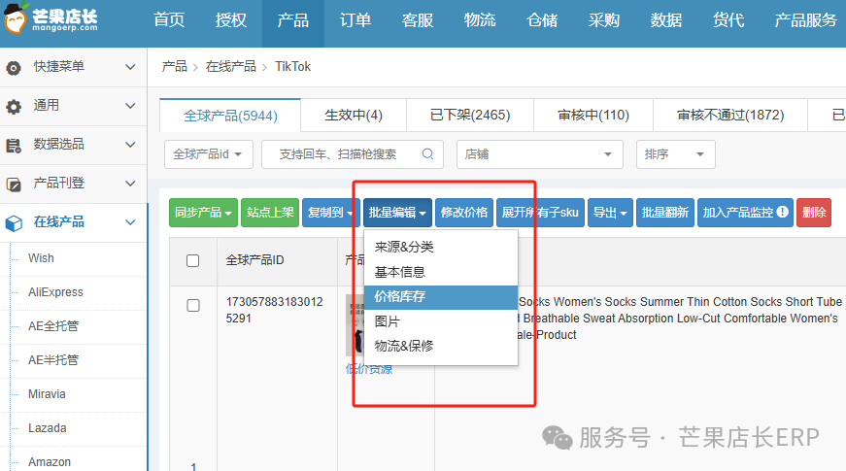
Task: Click the 低价货源 link
Action: click(x=369, y=370)
